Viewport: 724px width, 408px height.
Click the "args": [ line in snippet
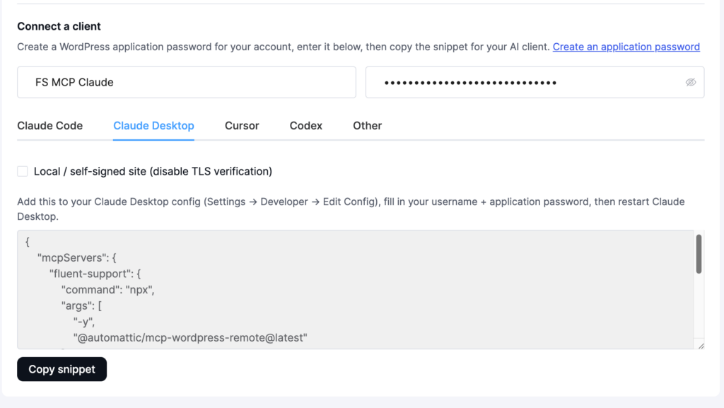(82, 305)
